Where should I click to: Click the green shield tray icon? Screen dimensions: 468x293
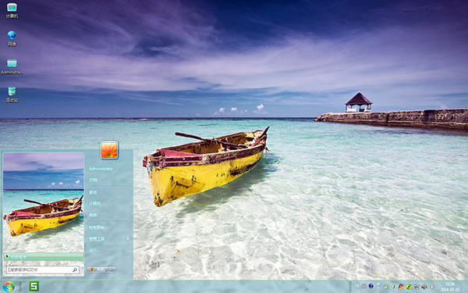(x=393, y=287)
